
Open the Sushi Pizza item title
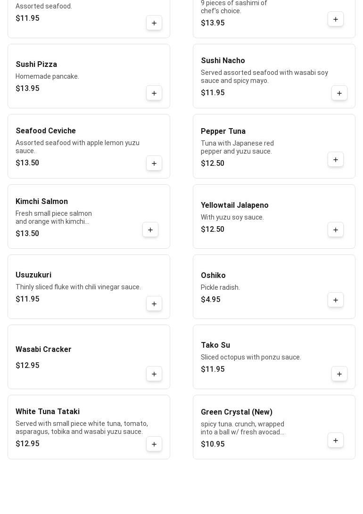36,65
